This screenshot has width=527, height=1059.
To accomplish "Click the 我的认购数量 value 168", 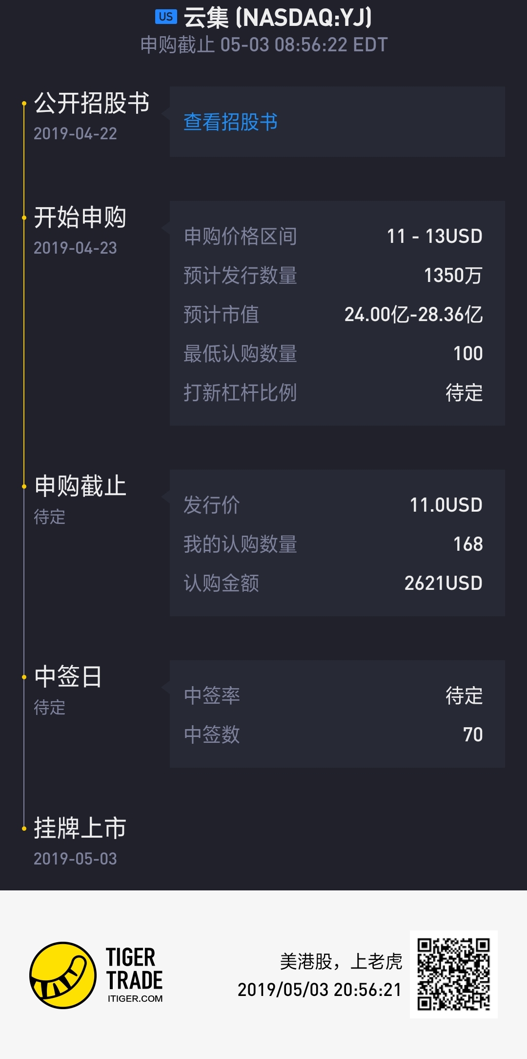I will tap(467, 544).
